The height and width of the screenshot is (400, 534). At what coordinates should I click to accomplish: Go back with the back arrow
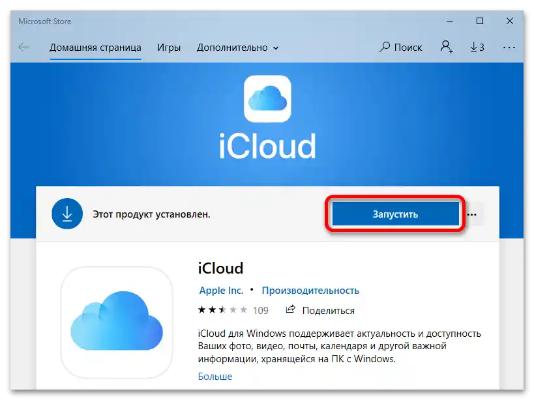(23, 47)
